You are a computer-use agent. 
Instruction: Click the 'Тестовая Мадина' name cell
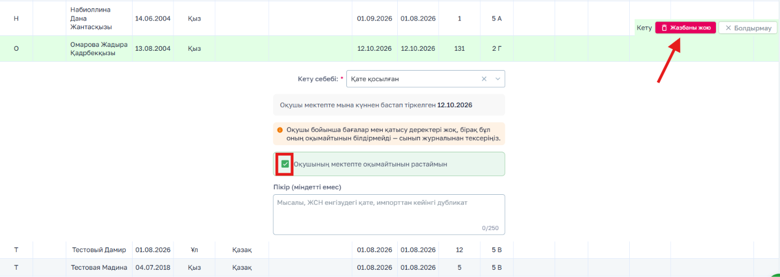pyautogui.click(x=99, y=268)
